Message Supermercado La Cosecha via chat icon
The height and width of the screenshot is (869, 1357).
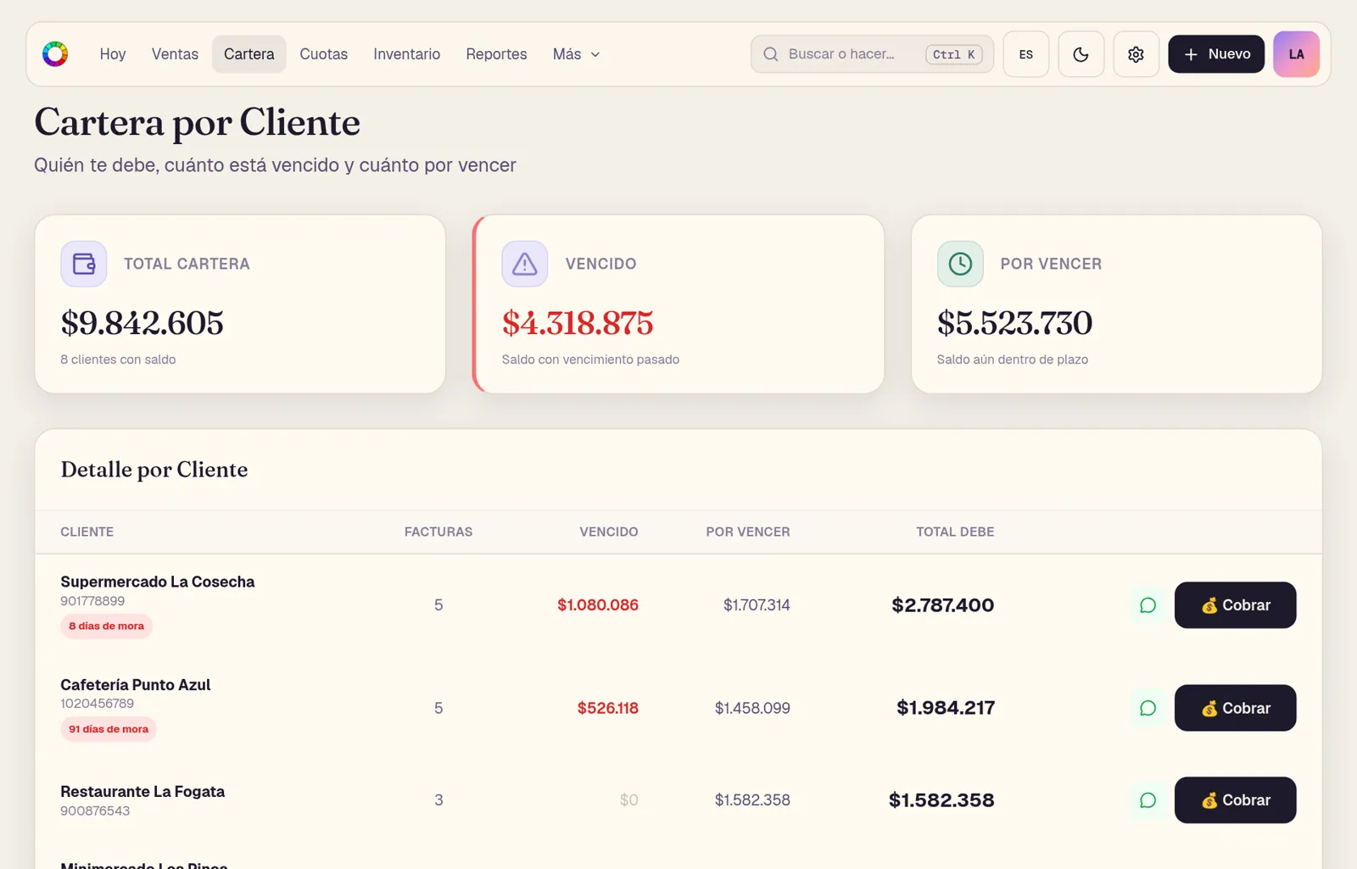coord(1148,605)
